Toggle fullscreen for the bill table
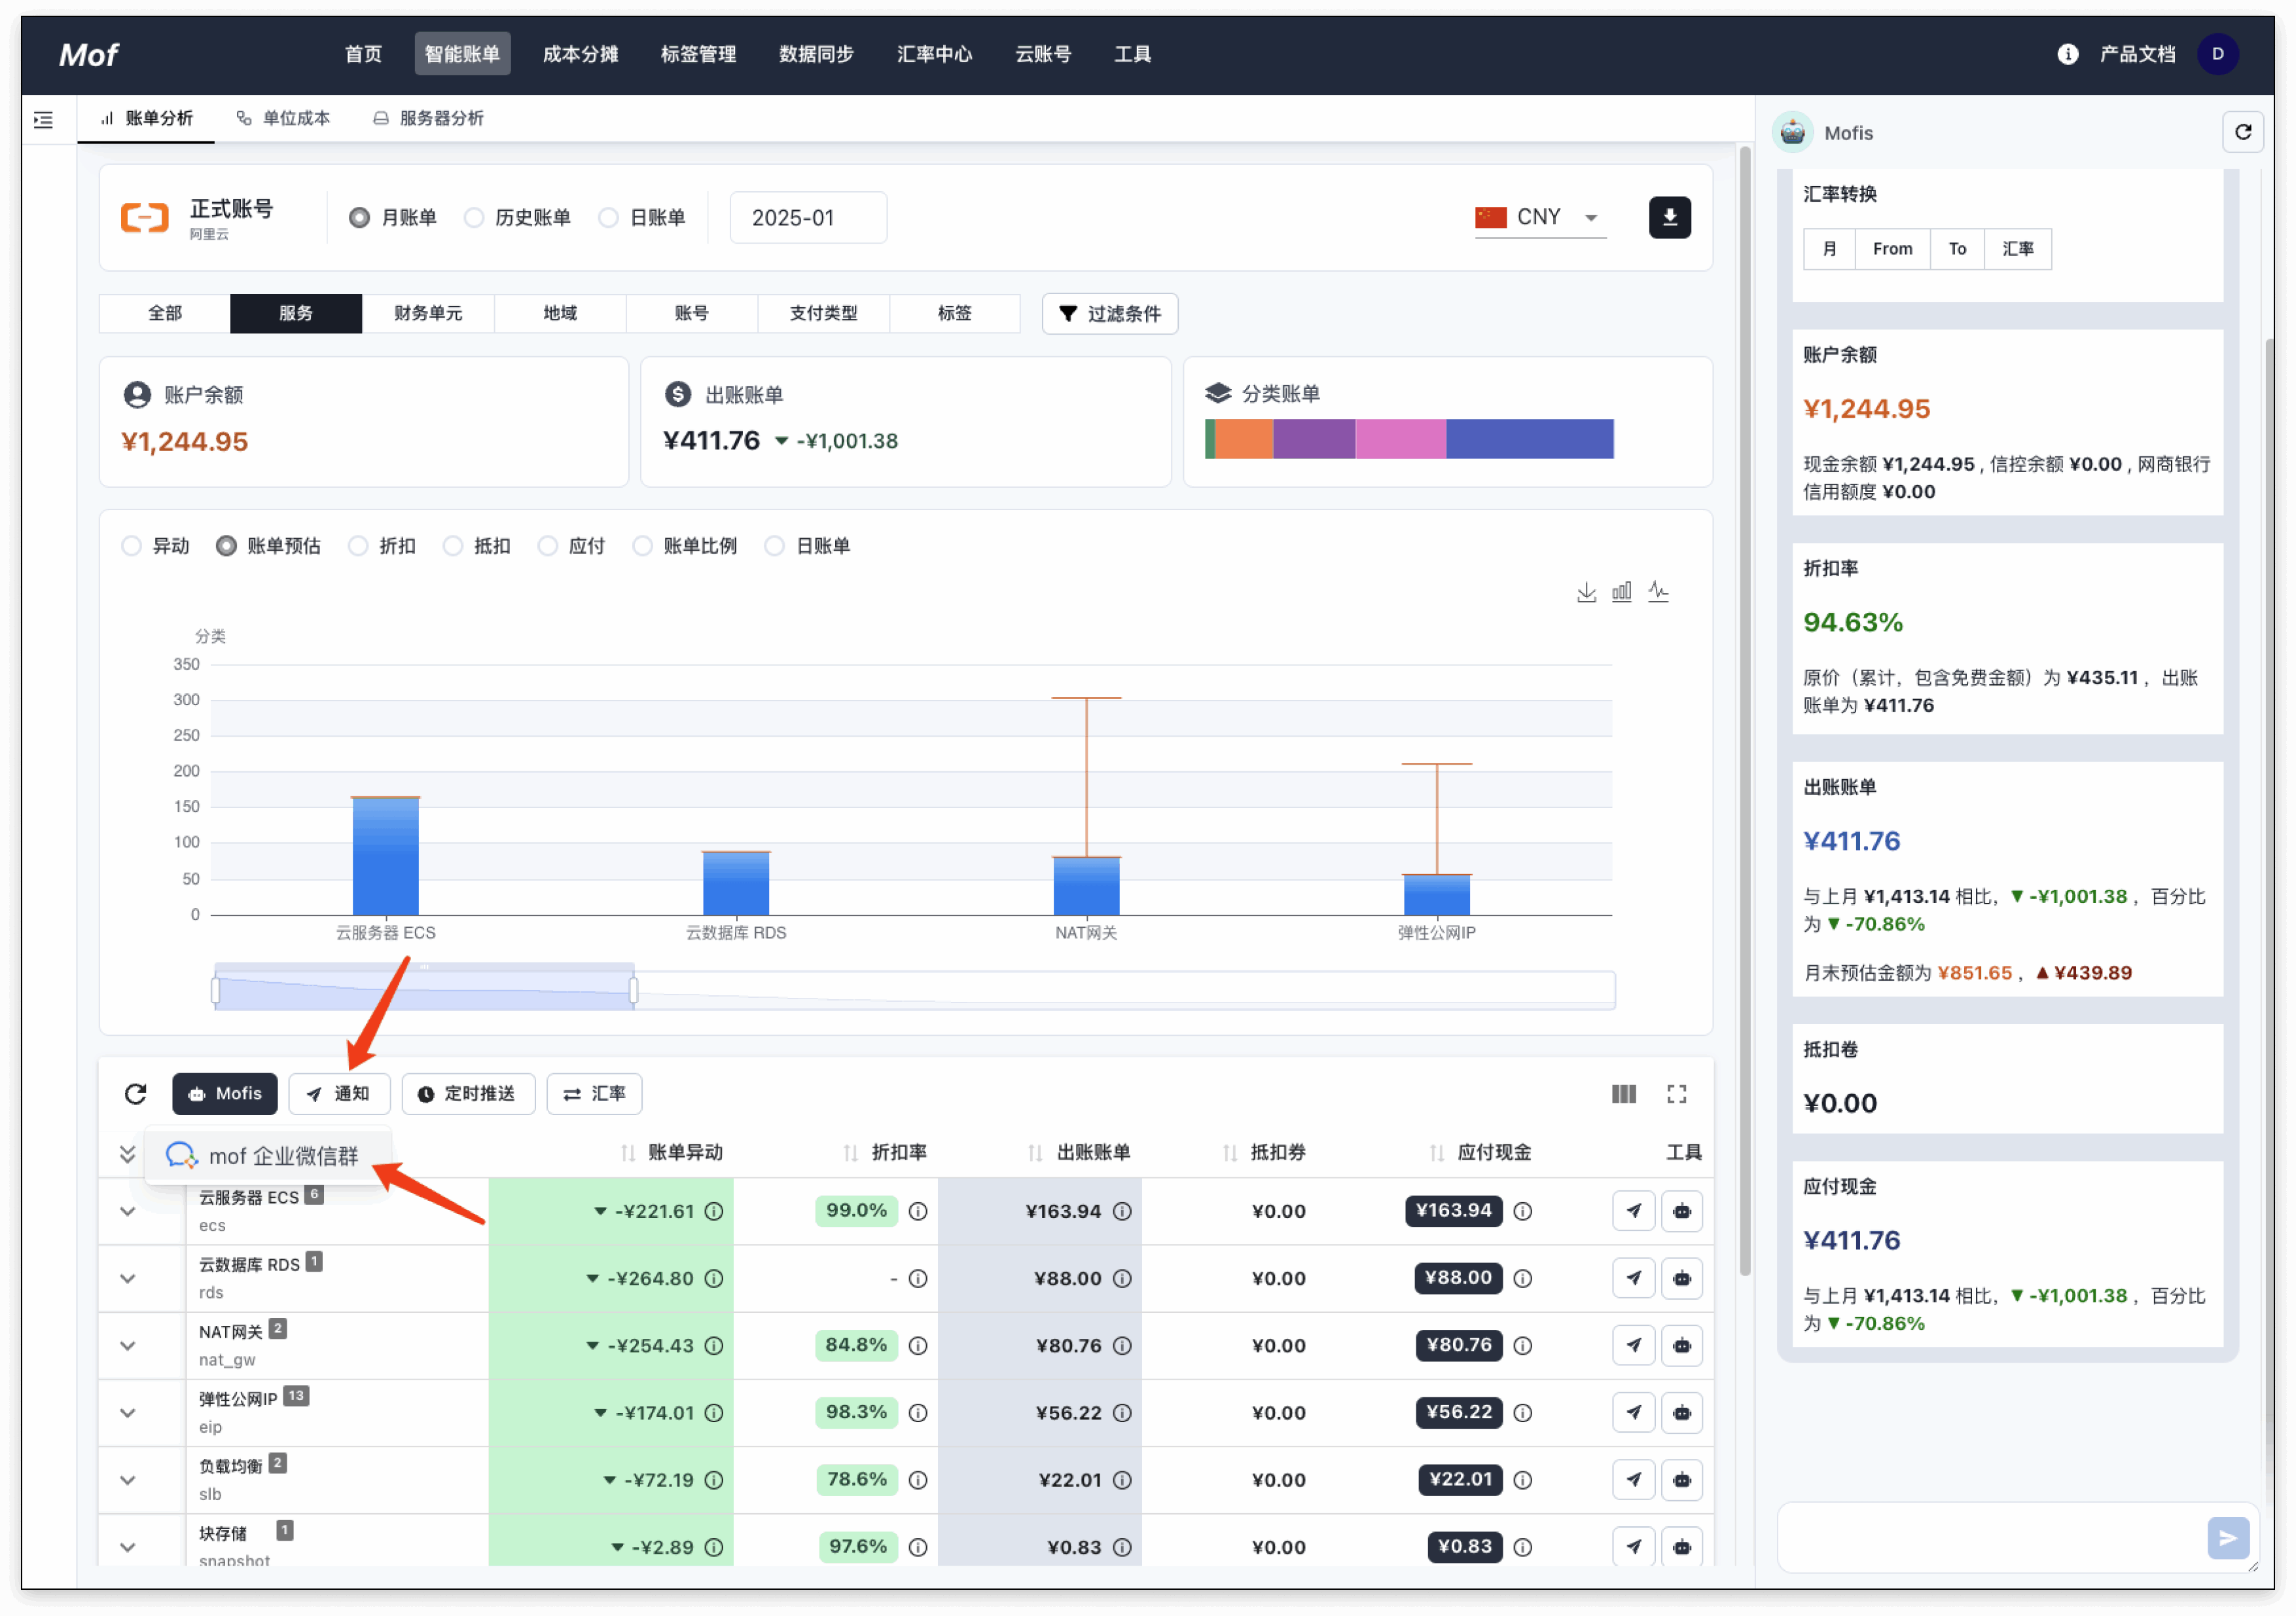Image resolution: width=2296 pixels, height=1616 pixels. 1676,1093
